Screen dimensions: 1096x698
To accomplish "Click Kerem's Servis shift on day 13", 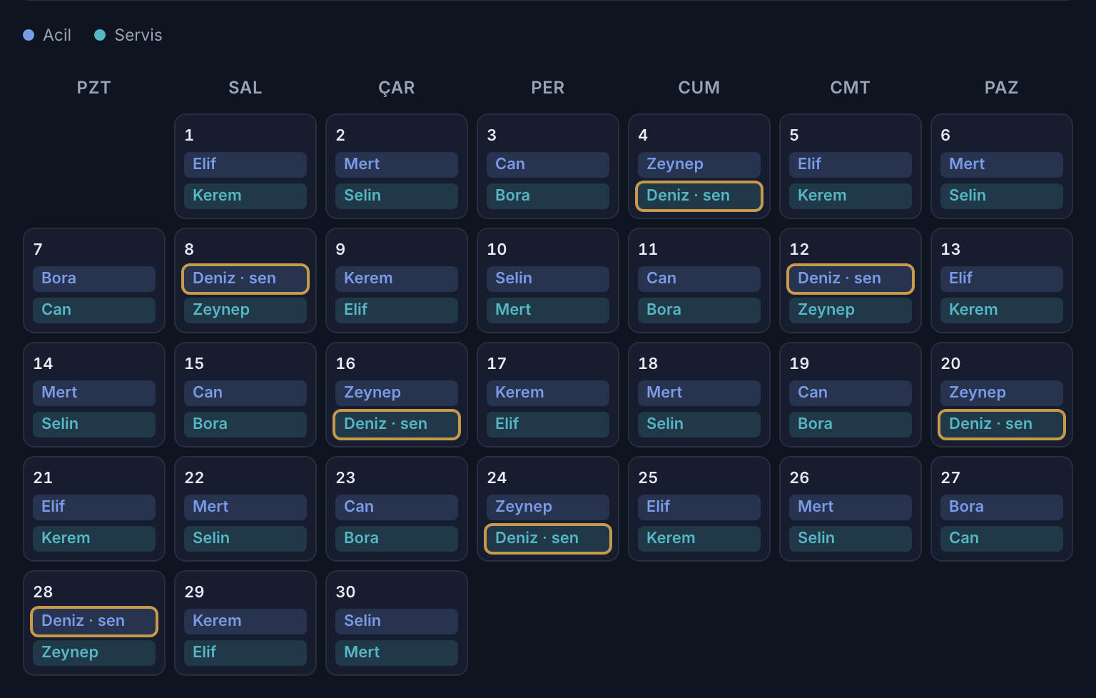I will pyautogui.click(x=1002, y=310).
